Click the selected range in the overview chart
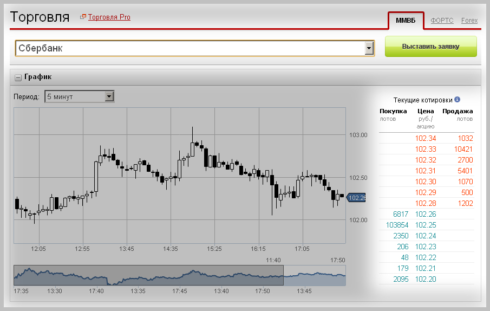Screen dimensions: 490x311 pos(148,275)
